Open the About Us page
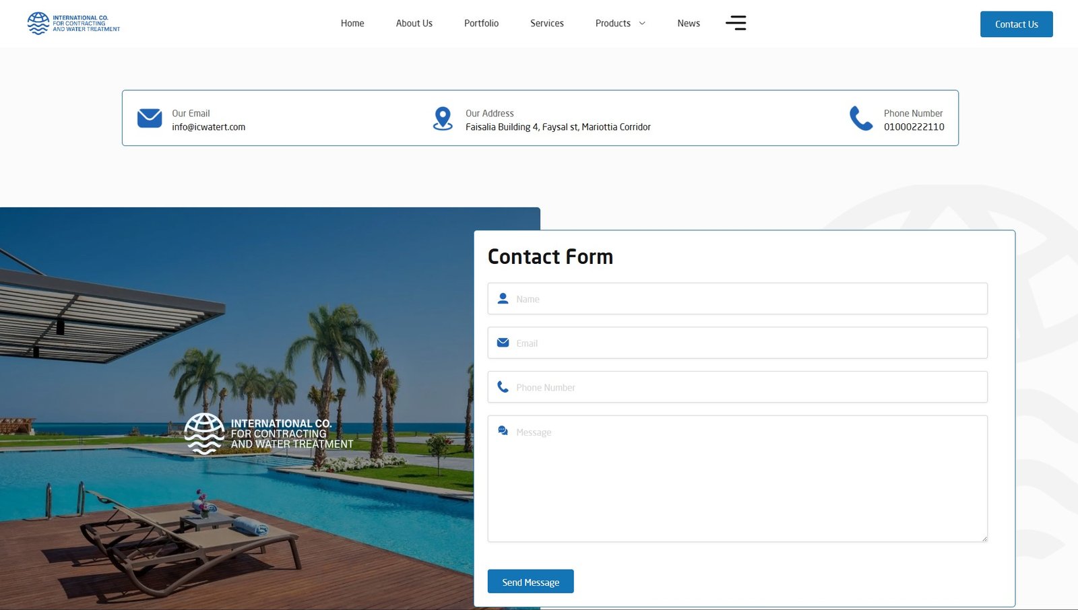 414,24
